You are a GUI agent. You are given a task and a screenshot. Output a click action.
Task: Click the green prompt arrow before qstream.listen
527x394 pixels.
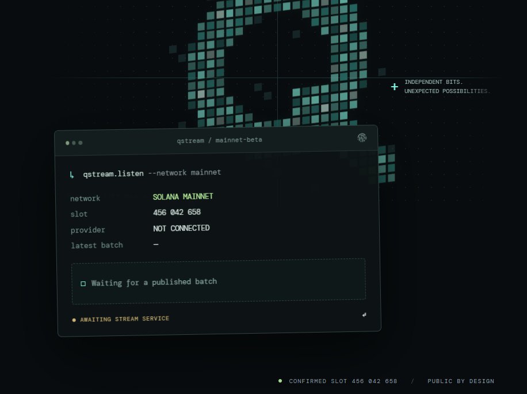[x=71, y=175]
